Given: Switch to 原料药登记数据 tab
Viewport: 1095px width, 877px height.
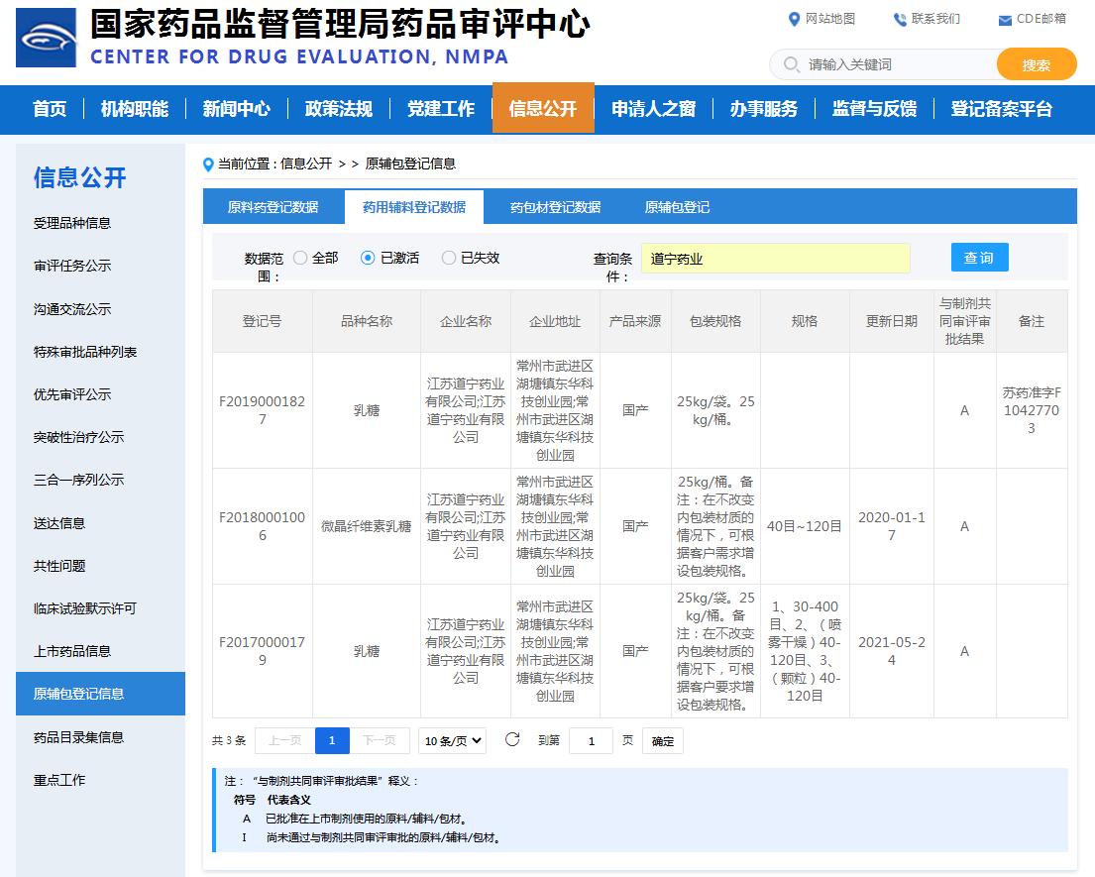Looking at the screenshot, I should point(274,207).
